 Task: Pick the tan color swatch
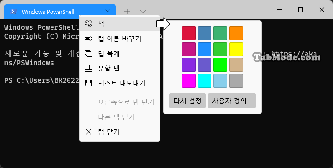(x=236, y=65)
